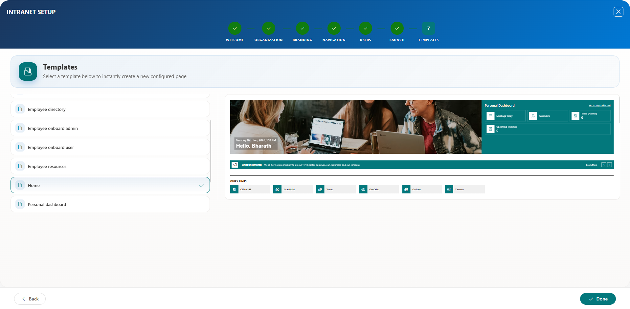Go to the Organization step circle
The image size is (630, 309).
click(268, 28)
